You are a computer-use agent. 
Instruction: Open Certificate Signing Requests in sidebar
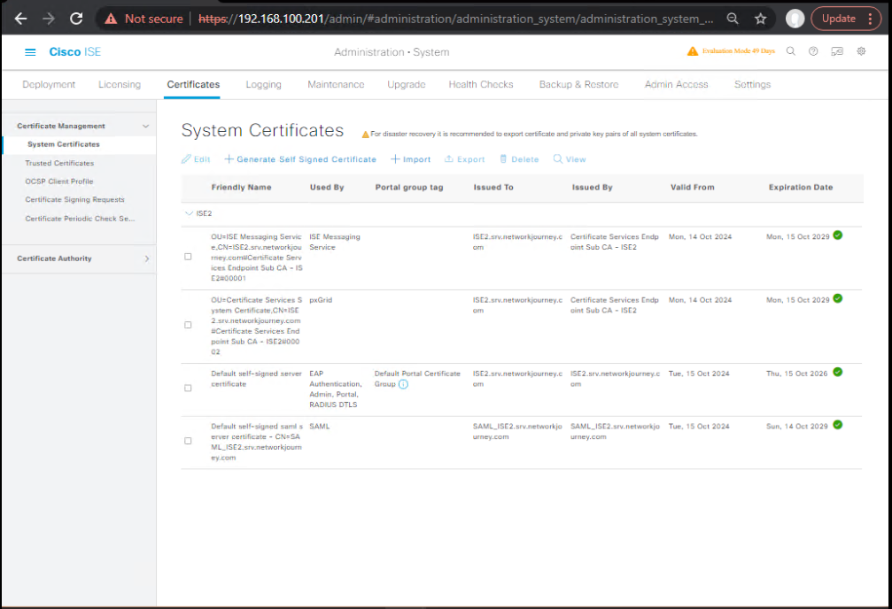click(74, 199)
